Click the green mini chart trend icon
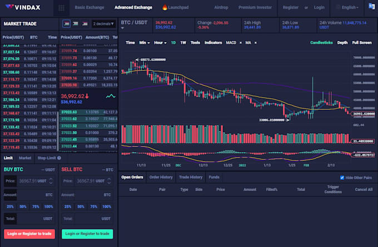The height and width of the screenshot is (247, 378). (x=111, y=96)
